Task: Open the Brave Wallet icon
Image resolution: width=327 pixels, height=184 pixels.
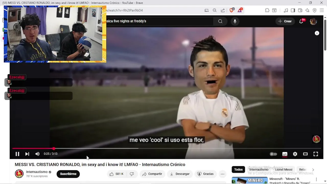Action: 300,10
